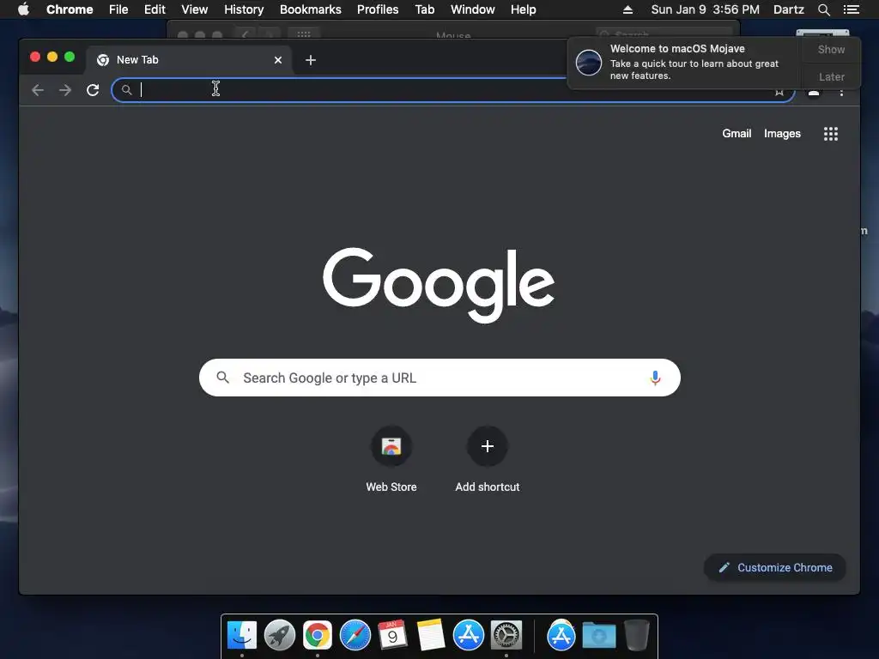Open Safari from the Dock
The width and height of the screenshot is (879, 659).
pos(355,636)
